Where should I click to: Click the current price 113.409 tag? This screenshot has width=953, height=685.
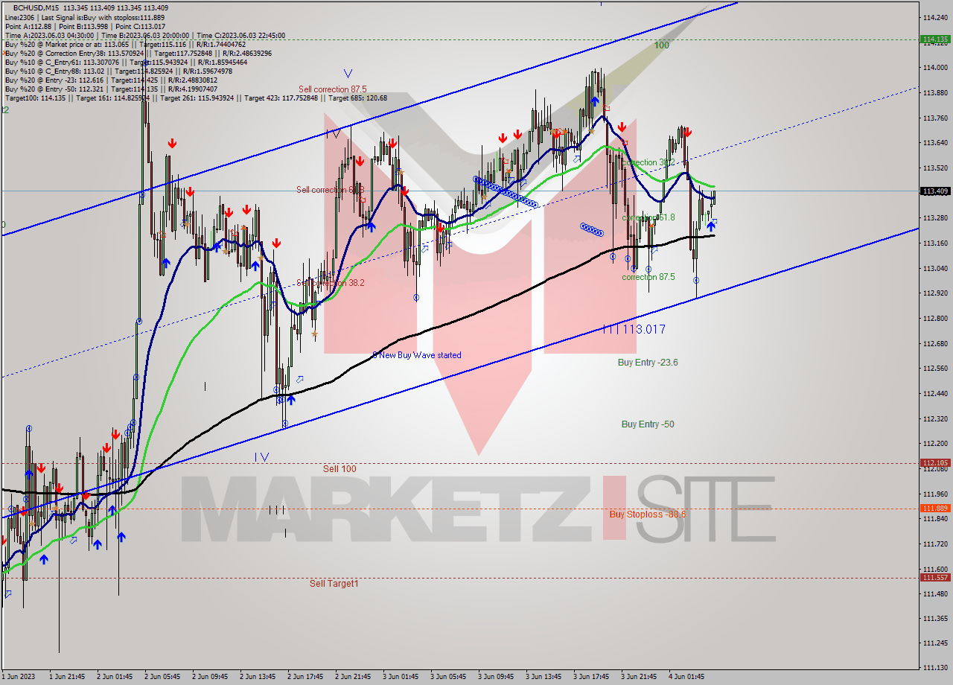(934, 191)
